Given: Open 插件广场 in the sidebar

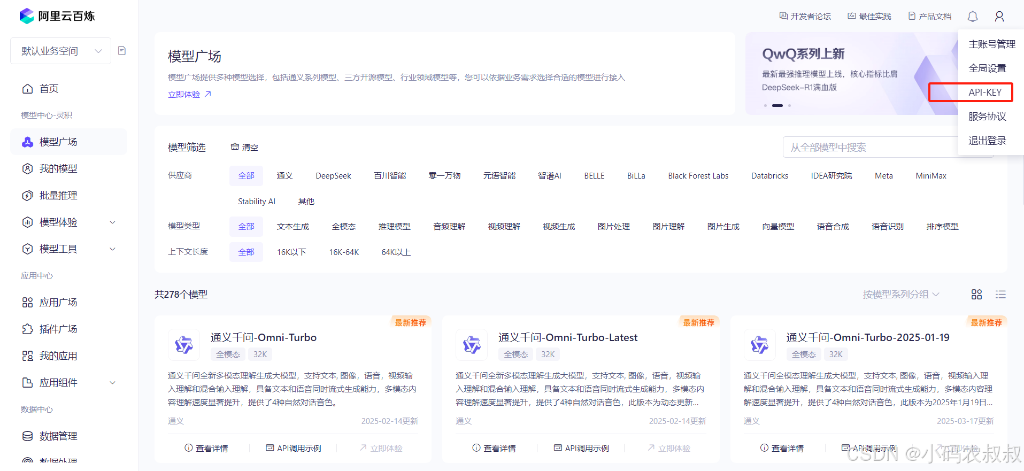Looking at the screenshot, I should click(68, 329).
